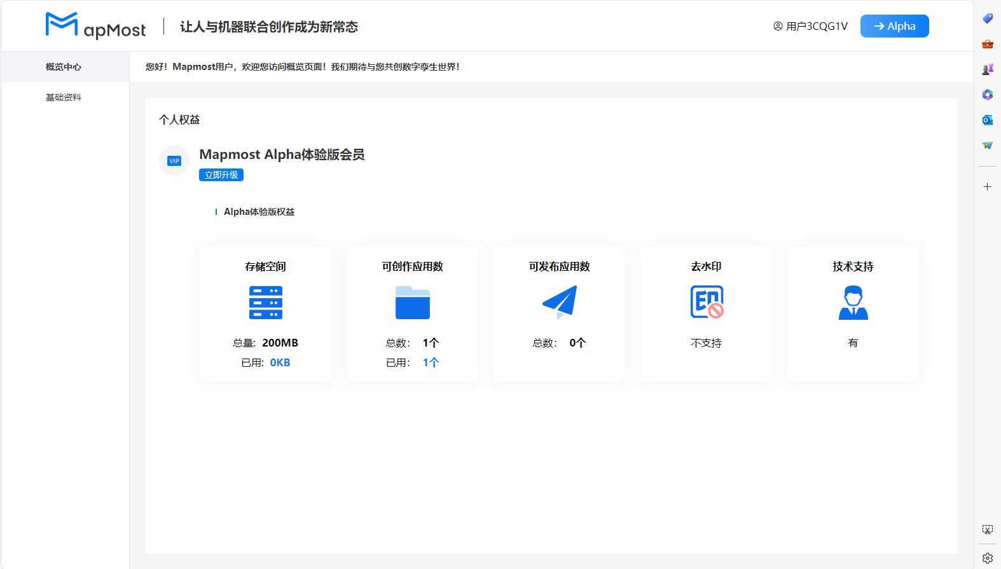This screenshot has width=1001, height=569.
Task: Open the user 3CQG1V account menu
Action: [810, 26]
